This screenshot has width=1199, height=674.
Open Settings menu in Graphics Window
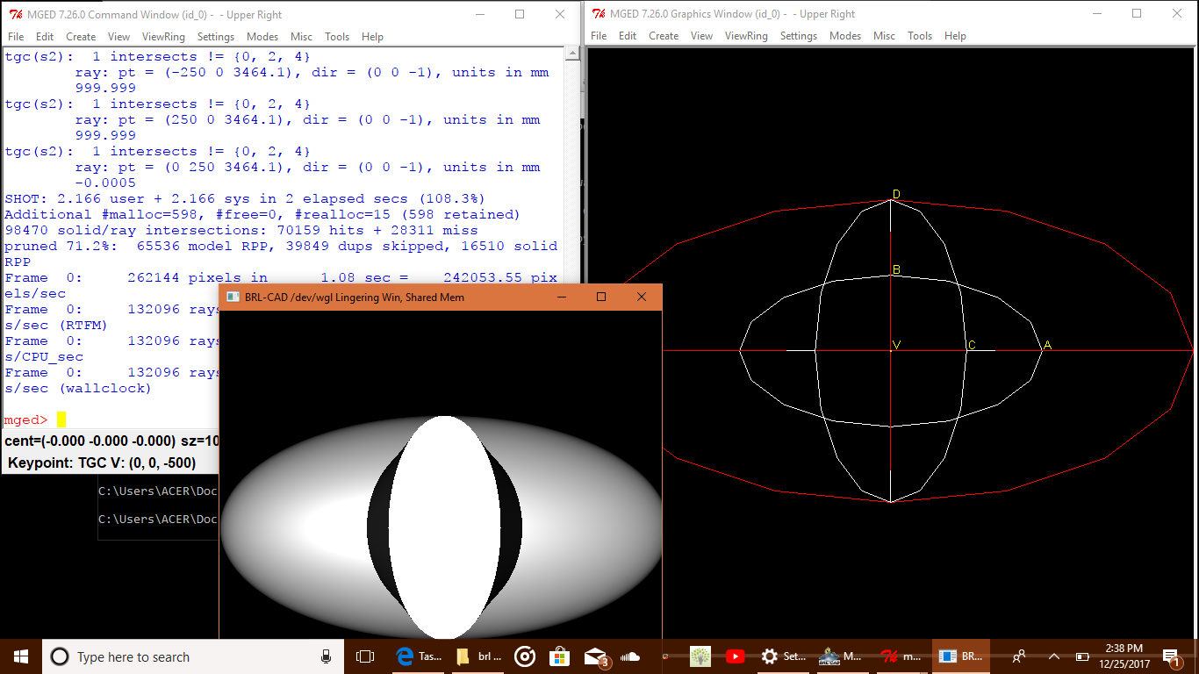point(799,36)
